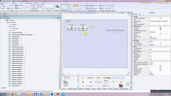The height and width of the screenshot is (96, 171).
Task: Click the Сохранить save icon in ribbon
Action: [x=16, y=5]
